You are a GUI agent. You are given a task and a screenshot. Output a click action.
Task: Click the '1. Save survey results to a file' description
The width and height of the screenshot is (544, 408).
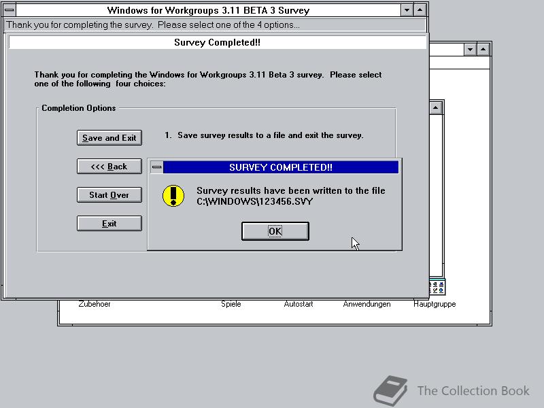coord(264,135)
